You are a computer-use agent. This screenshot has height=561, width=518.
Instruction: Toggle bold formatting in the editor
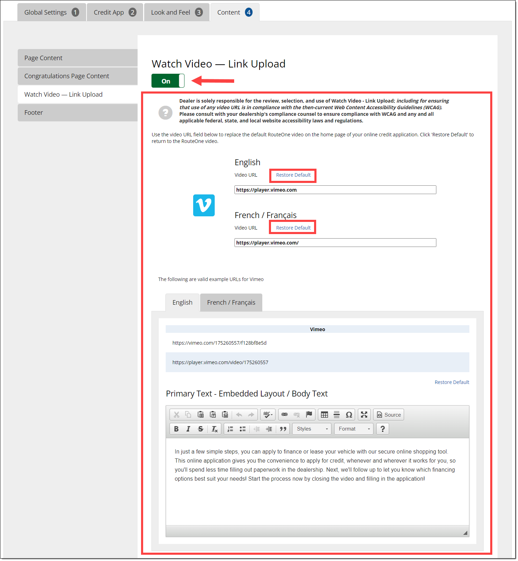click(176, 429)
